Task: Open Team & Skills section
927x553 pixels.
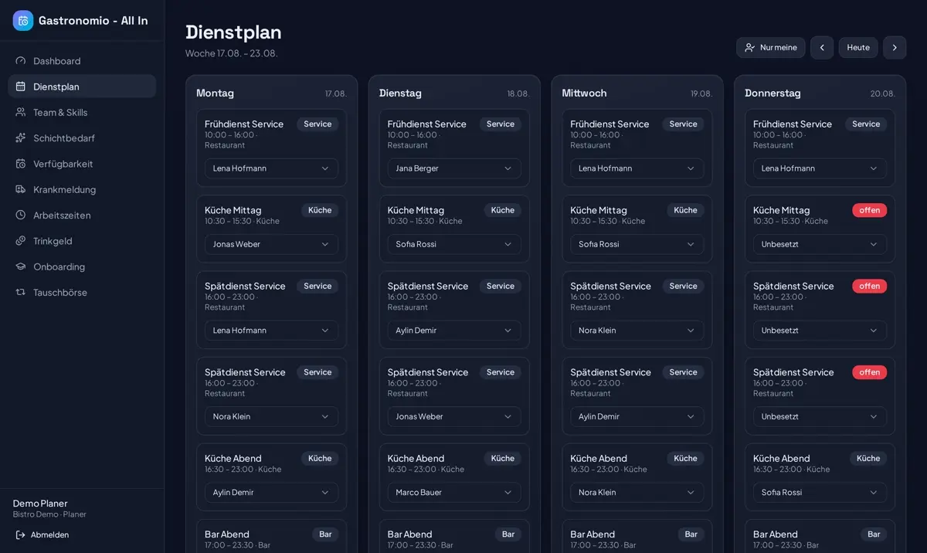Action: click(x=82, y=112)
